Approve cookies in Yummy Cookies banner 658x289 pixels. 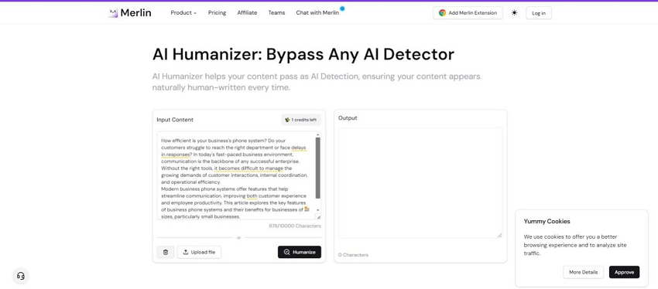point(624,272)
